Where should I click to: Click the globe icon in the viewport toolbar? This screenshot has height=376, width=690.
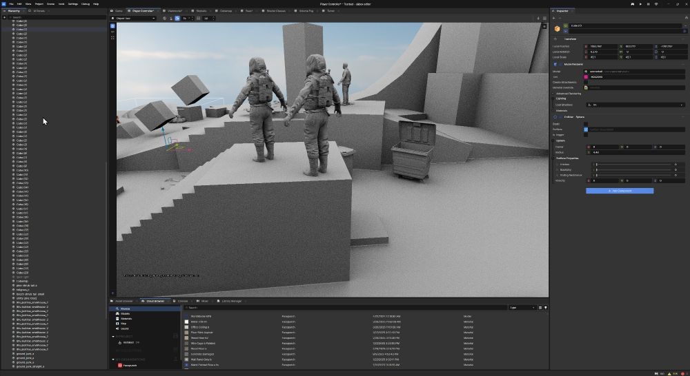[165, 19]
